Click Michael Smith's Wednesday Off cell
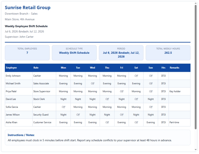This screenshot has width=199, height=154. 93,83
